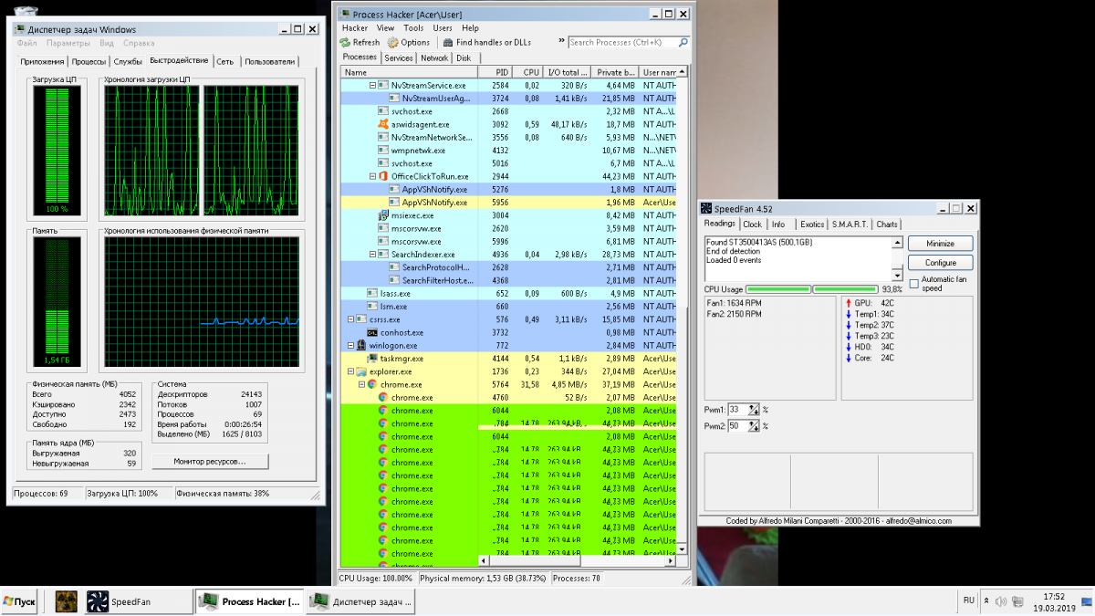Screen dimensions: 1095x616
Task: Click the Configure button in SpeedFan
Action: (940, 263)
